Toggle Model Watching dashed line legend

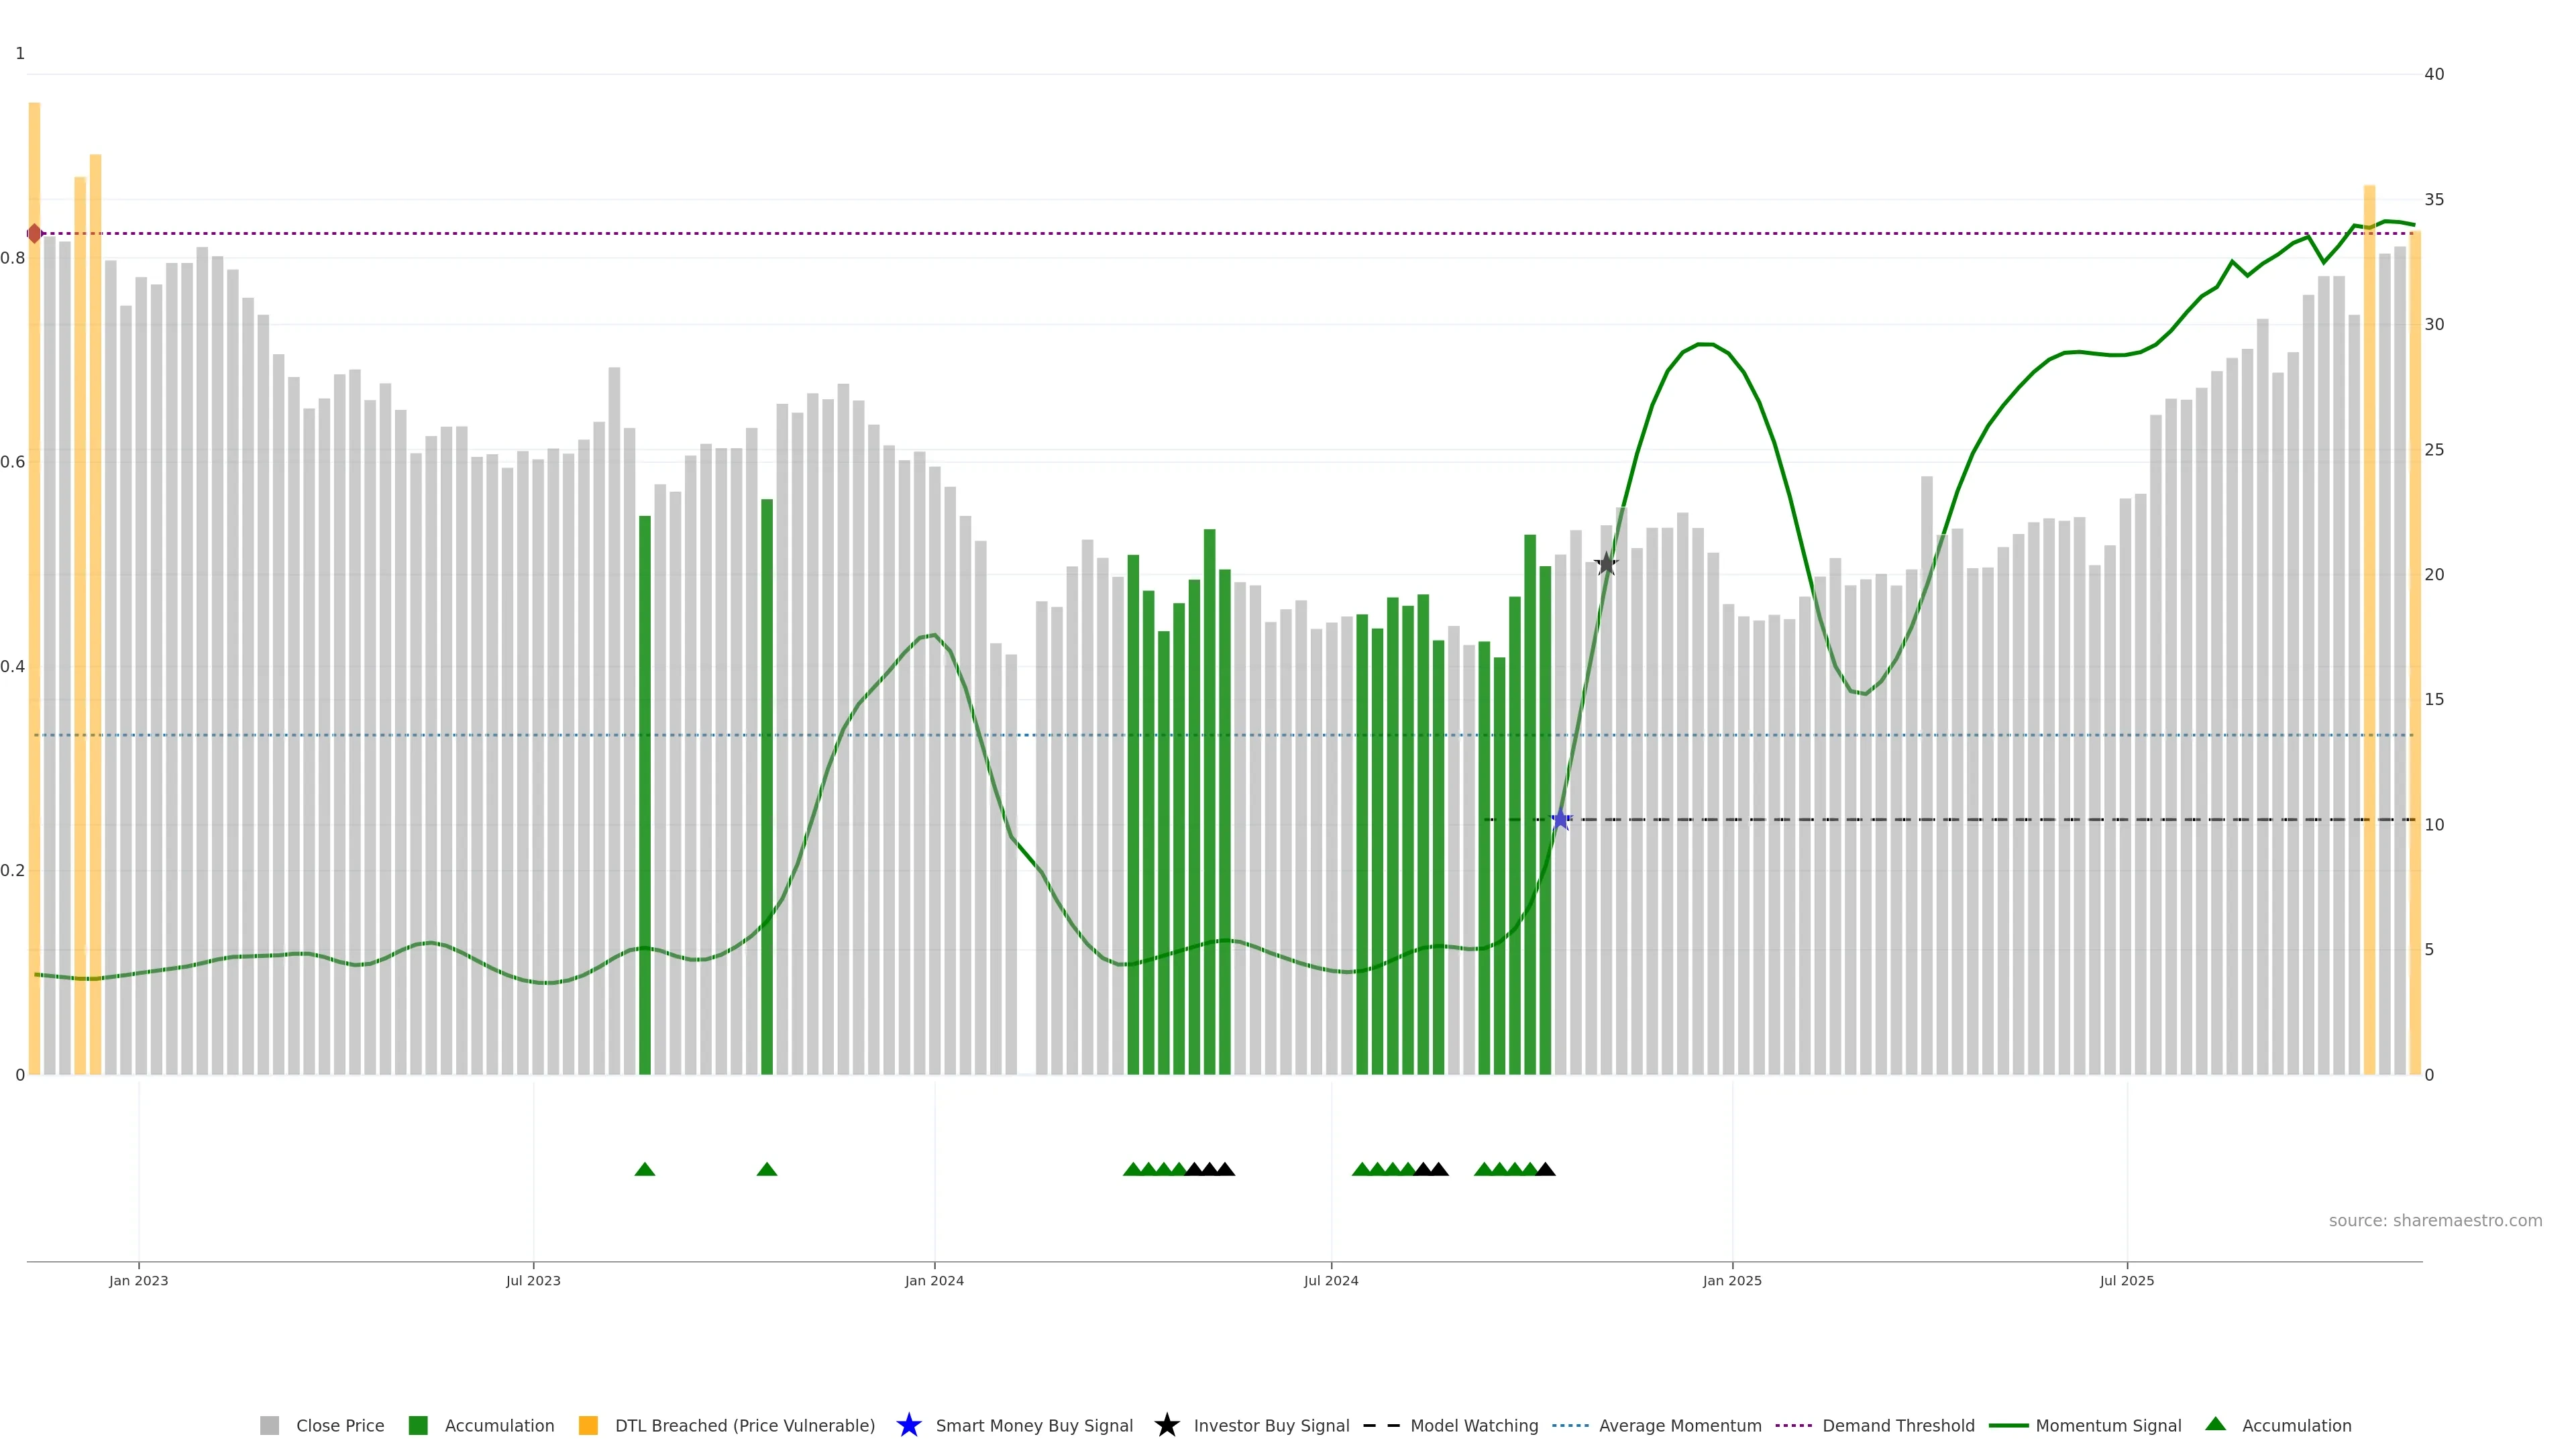tap(1474, 1425)
